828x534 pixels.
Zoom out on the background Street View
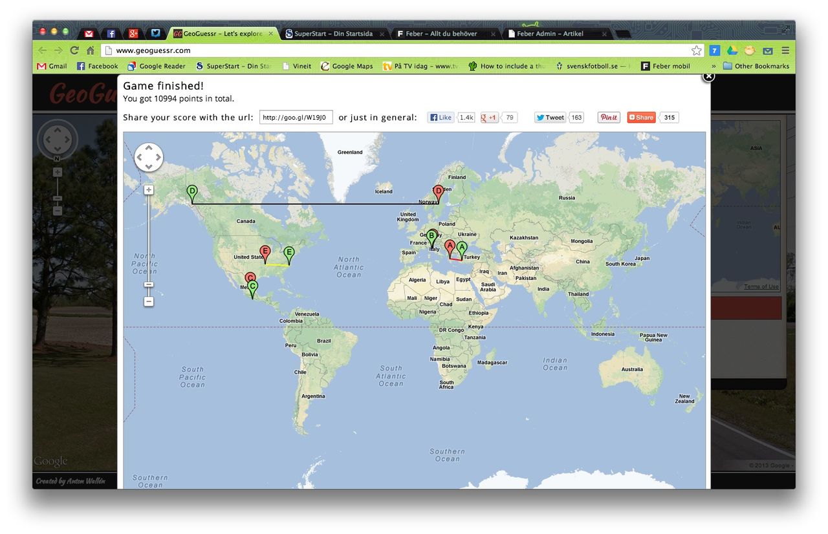[58, 211]
